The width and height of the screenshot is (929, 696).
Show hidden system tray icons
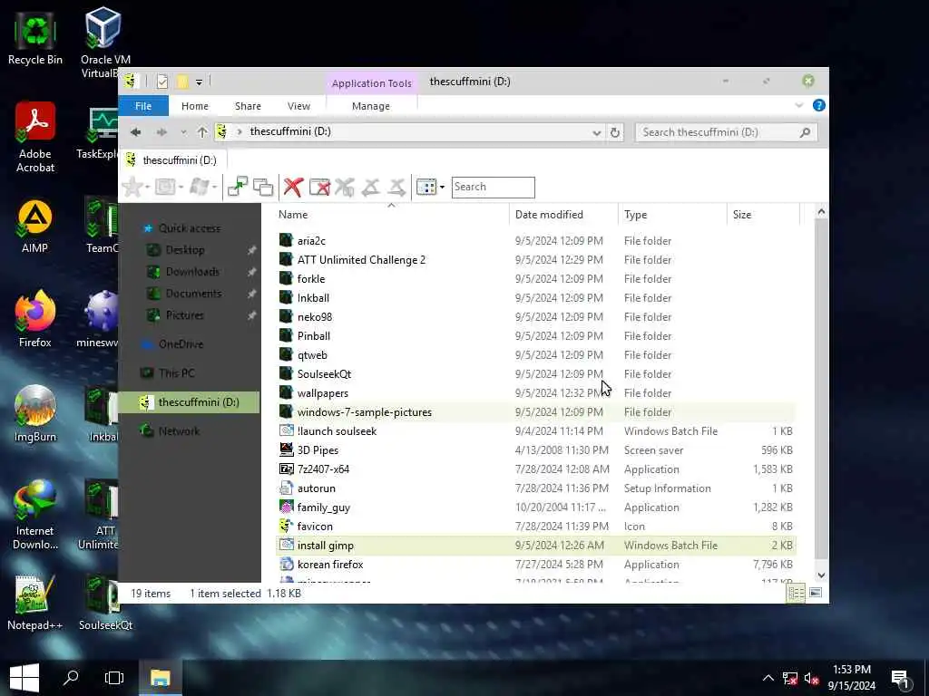[x=768, y=678]
